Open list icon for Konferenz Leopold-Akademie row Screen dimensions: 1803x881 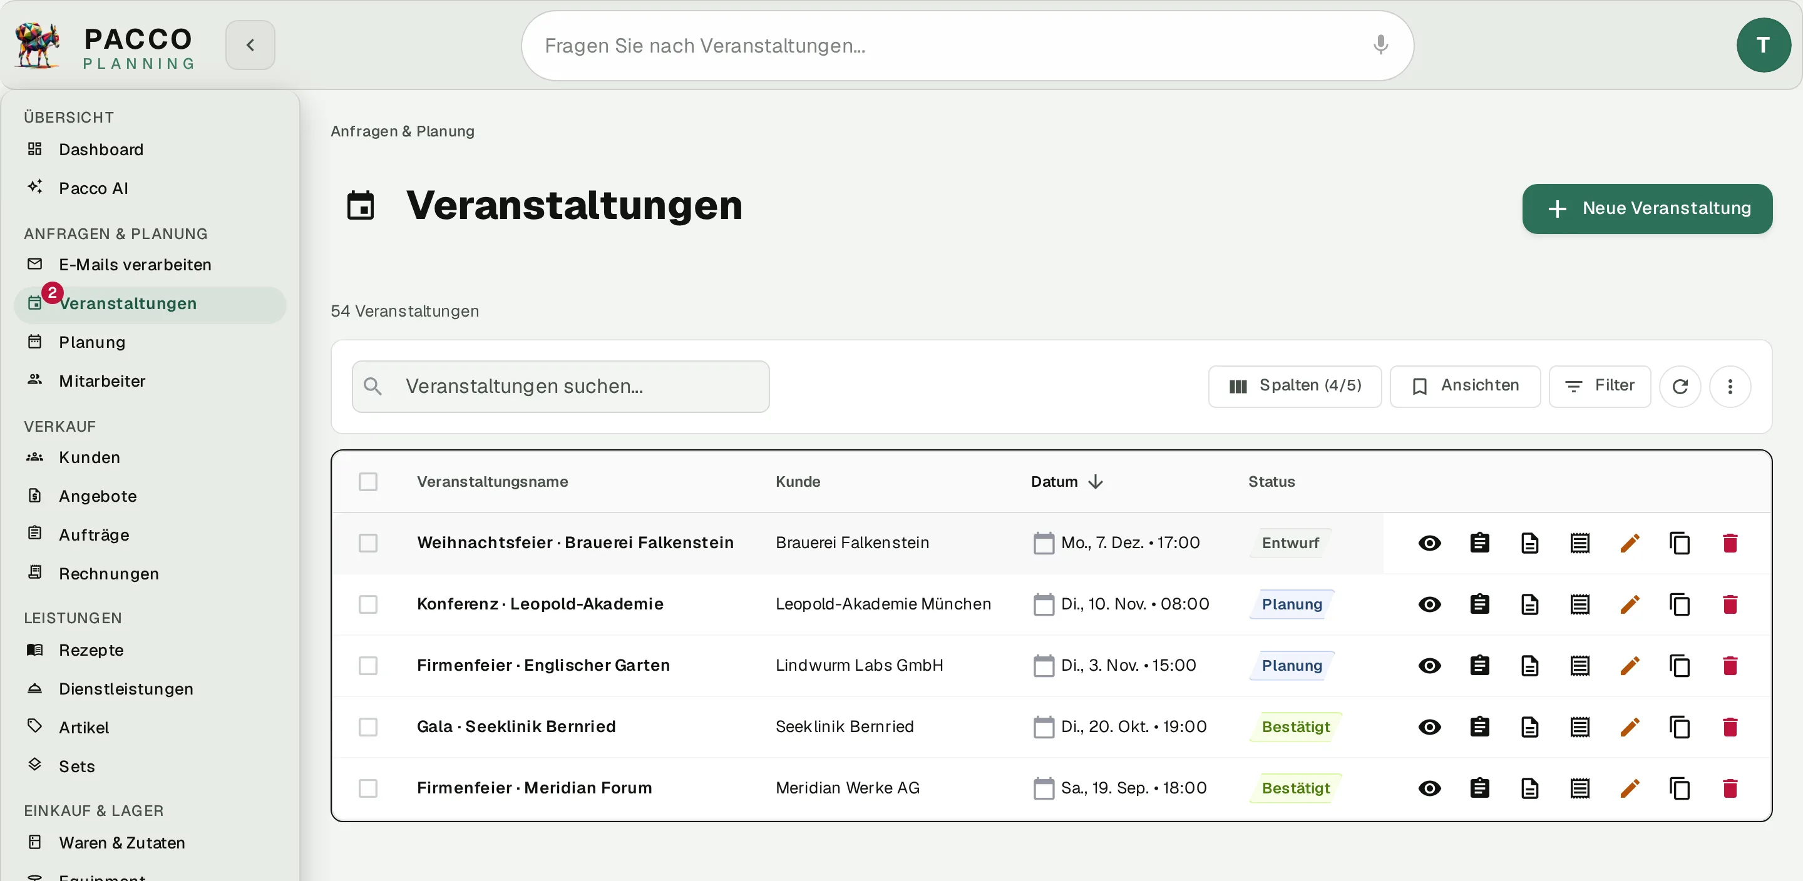click(1579, 604)
